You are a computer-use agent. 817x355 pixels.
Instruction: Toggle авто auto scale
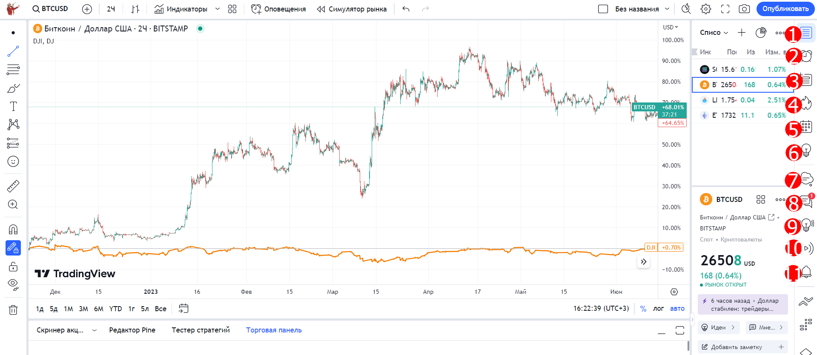click(677, 309)
